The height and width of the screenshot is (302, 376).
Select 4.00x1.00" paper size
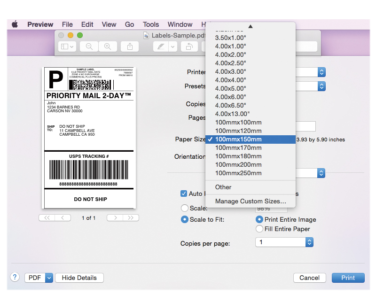point(251,46)
